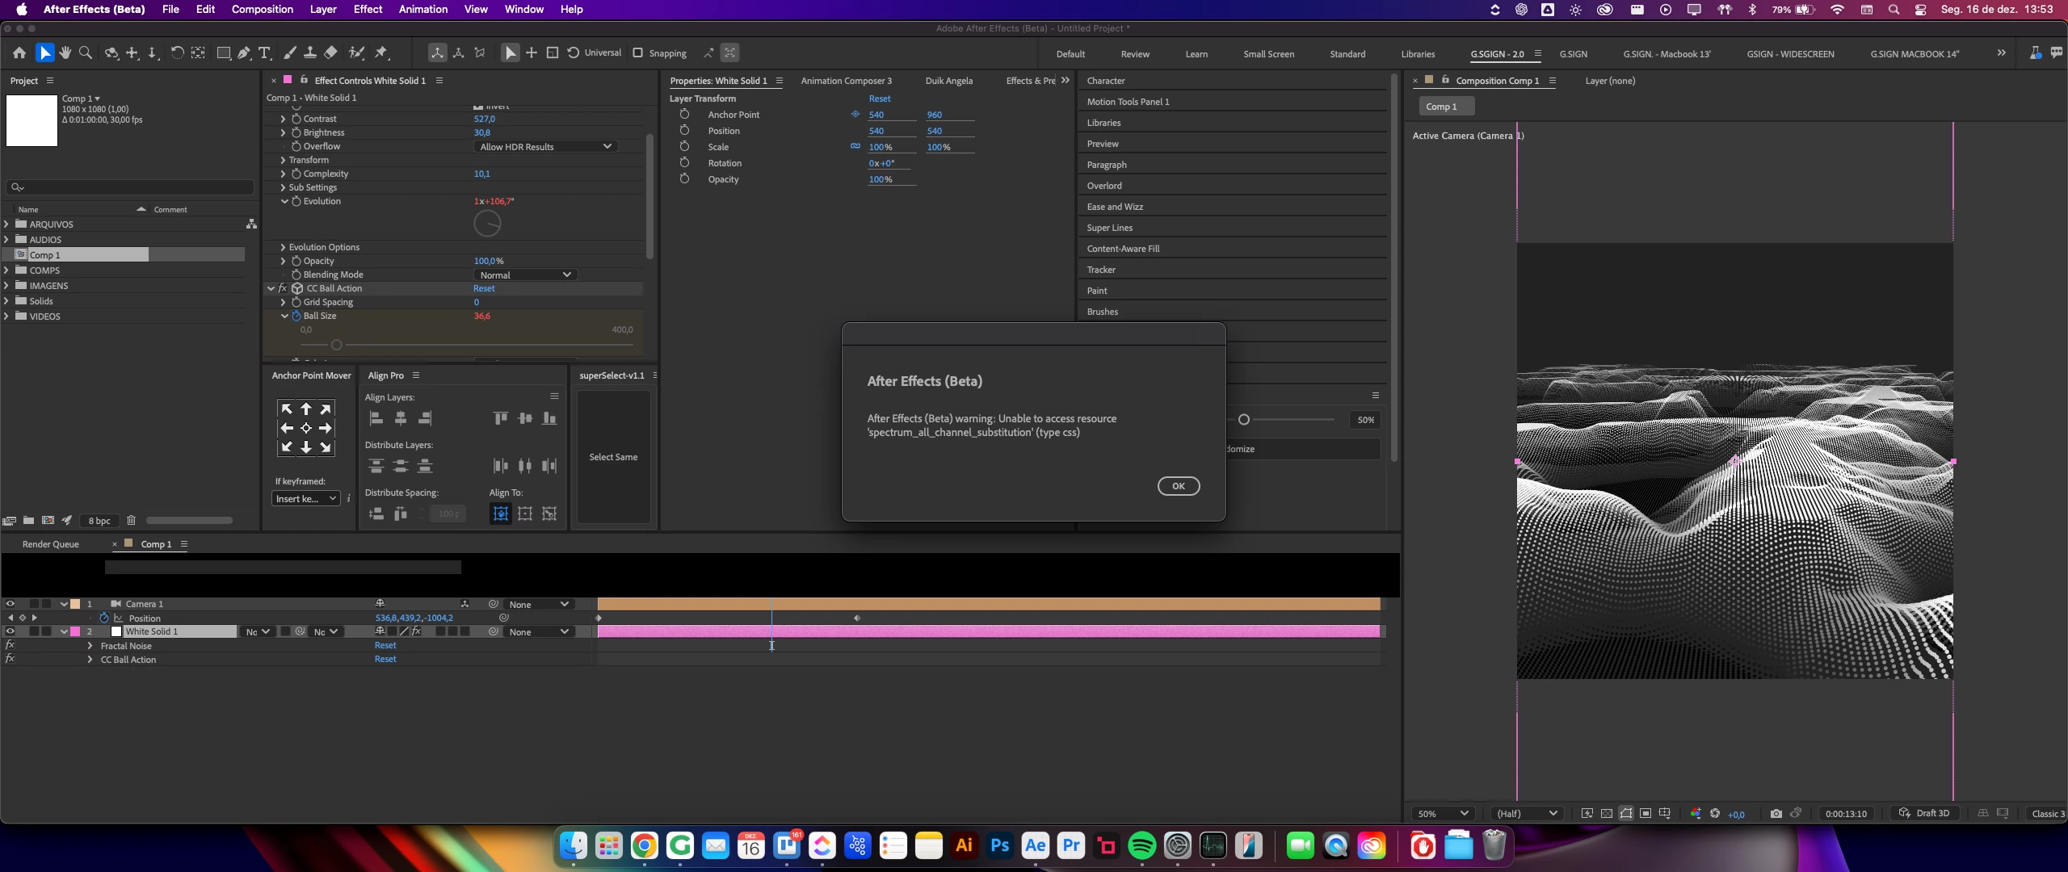Toggle the fx switch for Fractal Noise
Viewport: 2068px width, 872px height.
tap(11, 645)
